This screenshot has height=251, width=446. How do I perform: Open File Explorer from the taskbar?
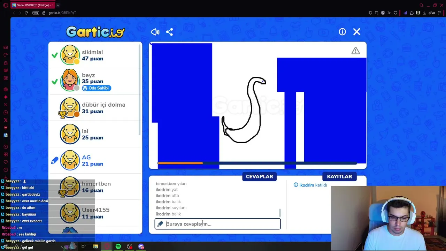(x=95, y=246)
